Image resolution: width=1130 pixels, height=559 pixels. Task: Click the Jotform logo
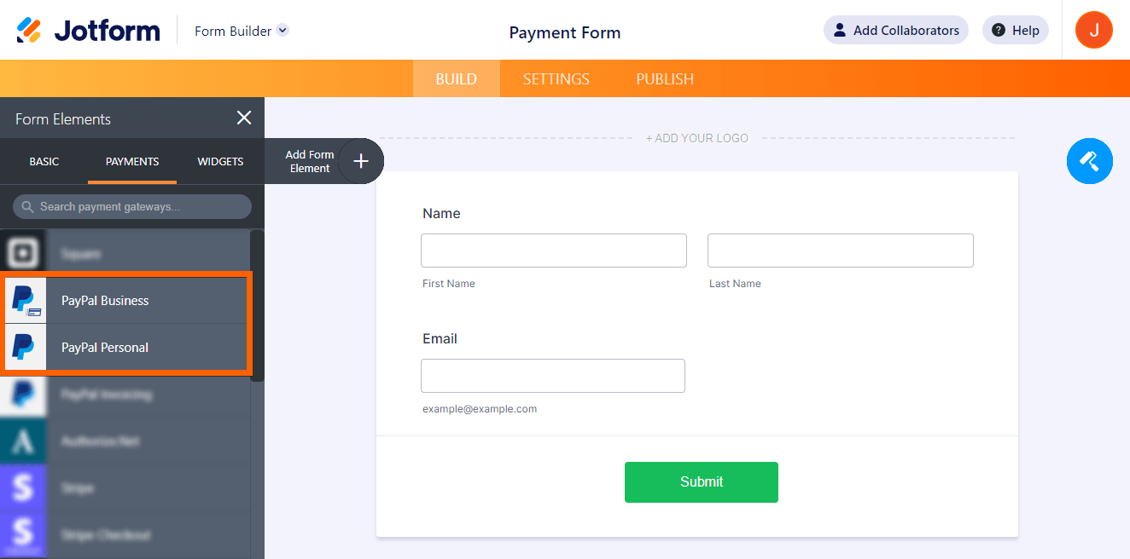pos(89,31)
